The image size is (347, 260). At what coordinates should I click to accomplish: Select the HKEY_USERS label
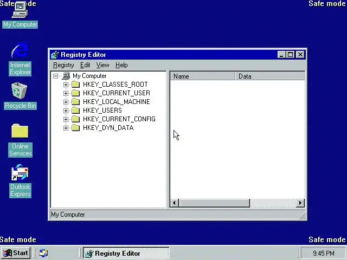(x=102, y=110)
